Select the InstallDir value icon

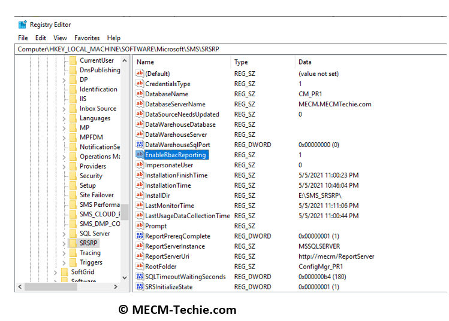pos(140,195)
